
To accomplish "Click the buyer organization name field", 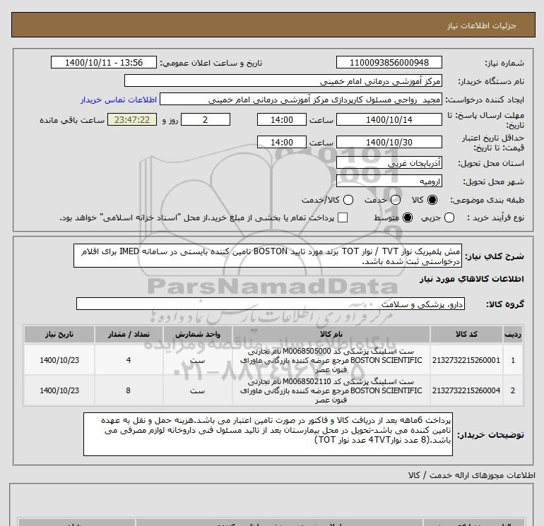I will (283, 80).
